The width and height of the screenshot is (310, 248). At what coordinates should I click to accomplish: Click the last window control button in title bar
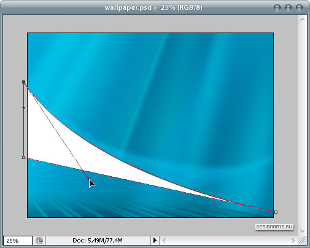pyautogui.click(x=300, y=7)
